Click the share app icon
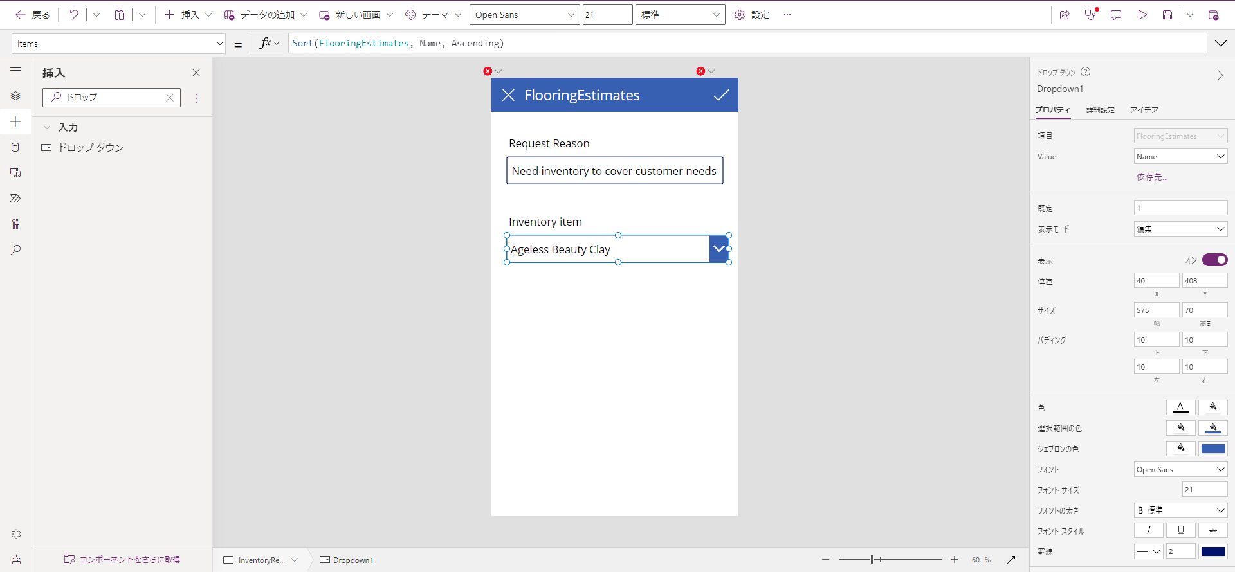The height and width of the screenshot is (572, 1235). click(x=1065, y=15)
